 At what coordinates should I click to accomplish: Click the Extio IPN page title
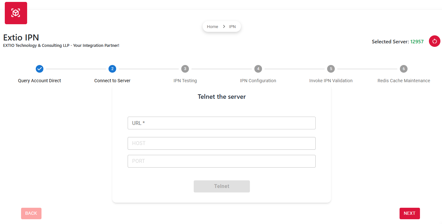click(x=21, y=37)
